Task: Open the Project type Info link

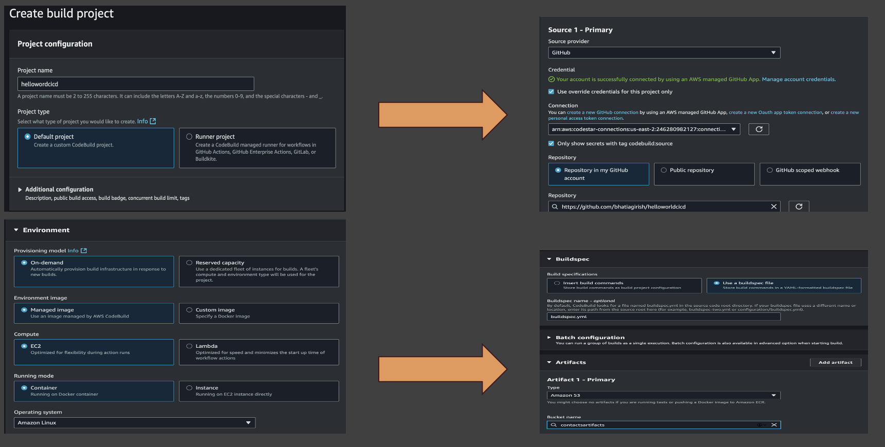Action: (142, 121)
